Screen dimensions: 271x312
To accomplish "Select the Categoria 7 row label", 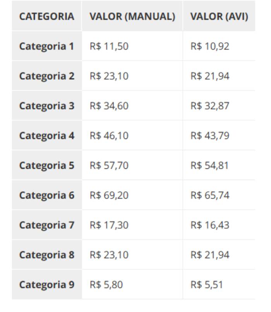I will [47, 225].
